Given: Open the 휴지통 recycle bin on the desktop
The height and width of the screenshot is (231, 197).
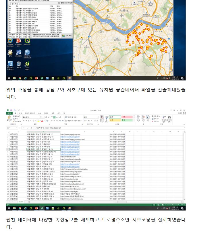Looking at the screenshot, I should click(x=19, y=65).
